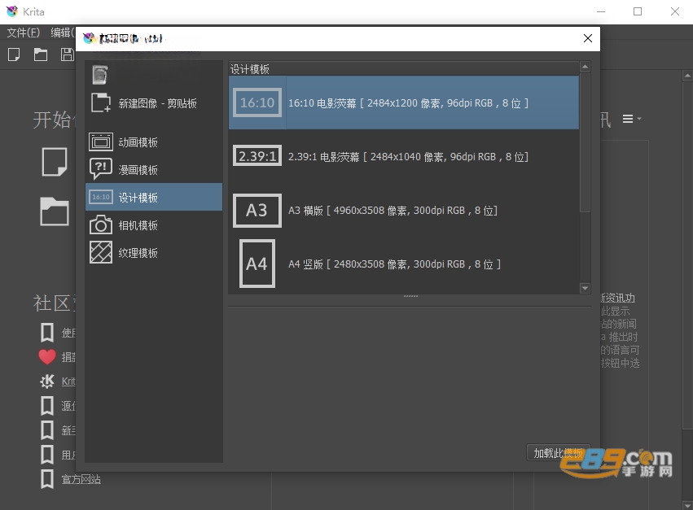Viewport: 693px width, 510px height.
Task: Open the 文件(F) menu in Krita
Action: (24, 33)
